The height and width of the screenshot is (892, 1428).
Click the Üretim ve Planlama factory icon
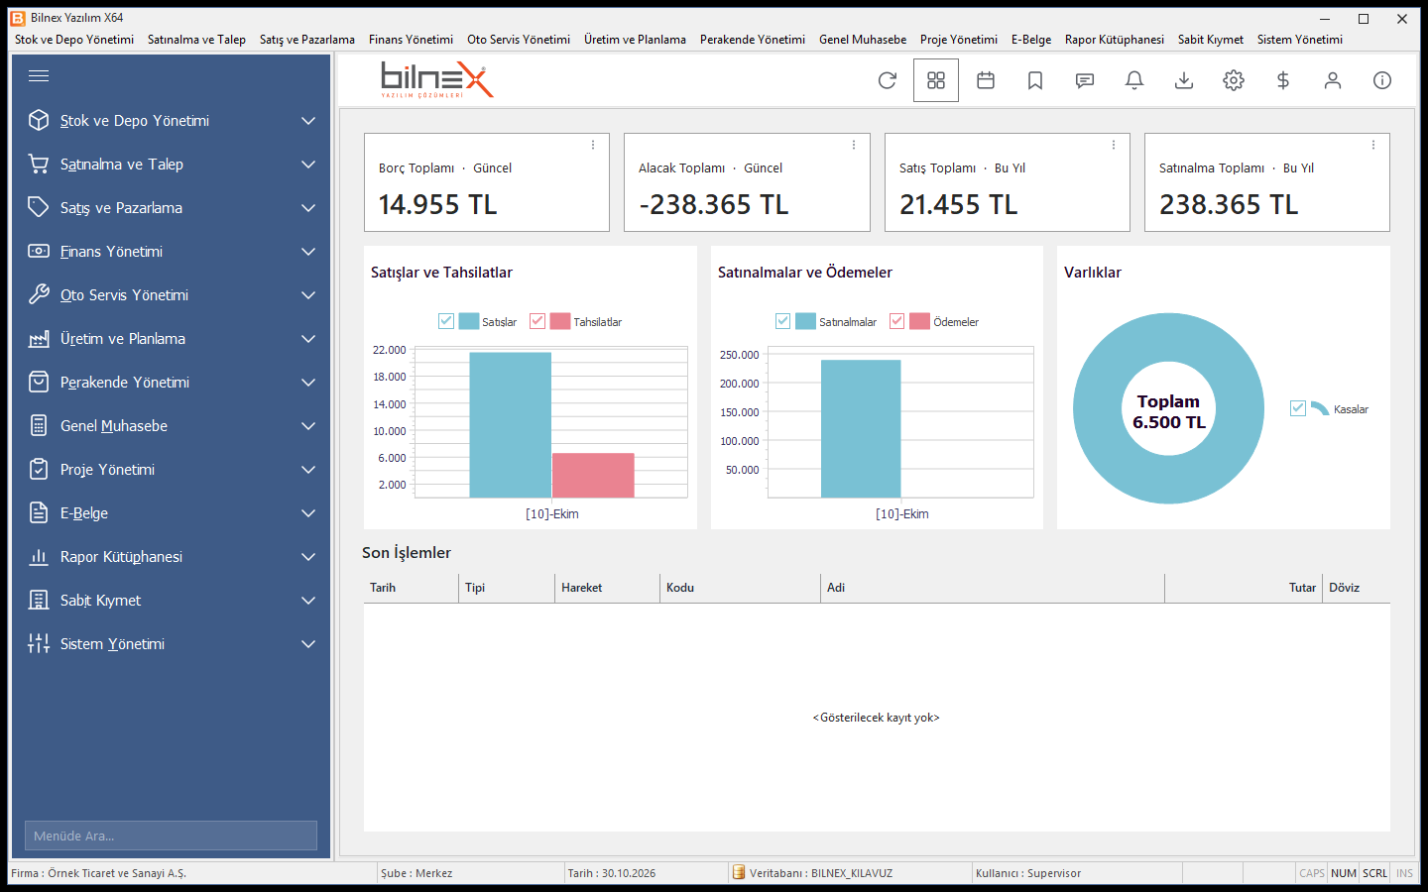39,339
